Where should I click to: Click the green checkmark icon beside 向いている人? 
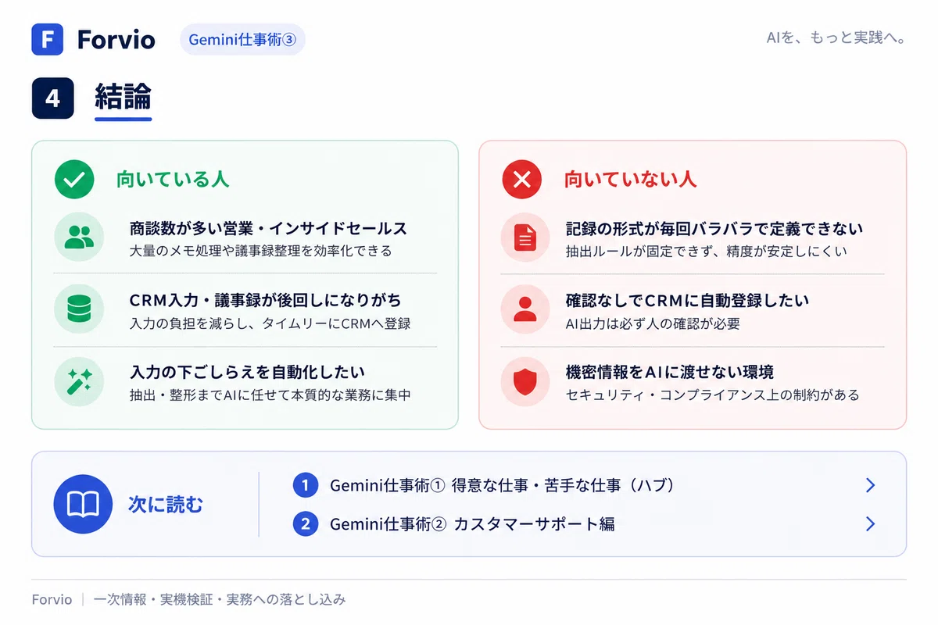[x=74, y=180]
